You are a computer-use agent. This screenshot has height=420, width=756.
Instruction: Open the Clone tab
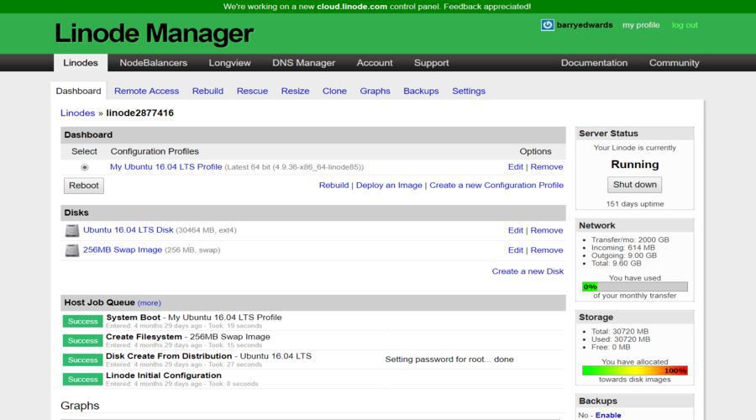[334, 91]
